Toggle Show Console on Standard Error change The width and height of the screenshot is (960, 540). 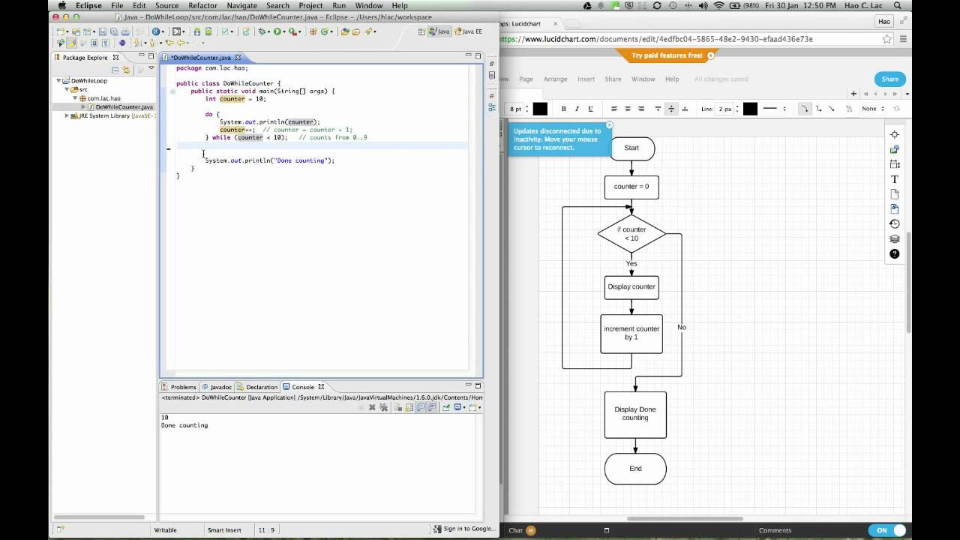(432, 407)
